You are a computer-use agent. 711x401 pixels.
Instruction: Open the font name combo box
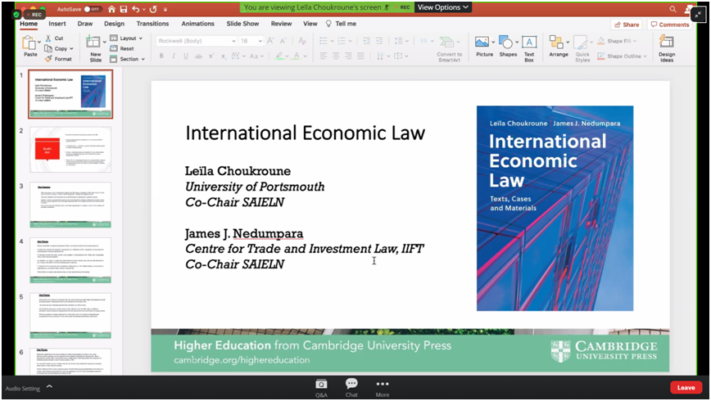[197, 40]
